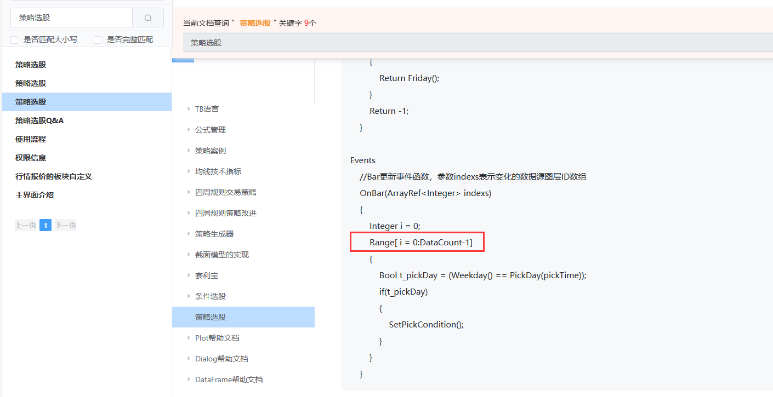
Task: Expand the 公式管理 tree node arrow
Action: (x=189, y=130)
